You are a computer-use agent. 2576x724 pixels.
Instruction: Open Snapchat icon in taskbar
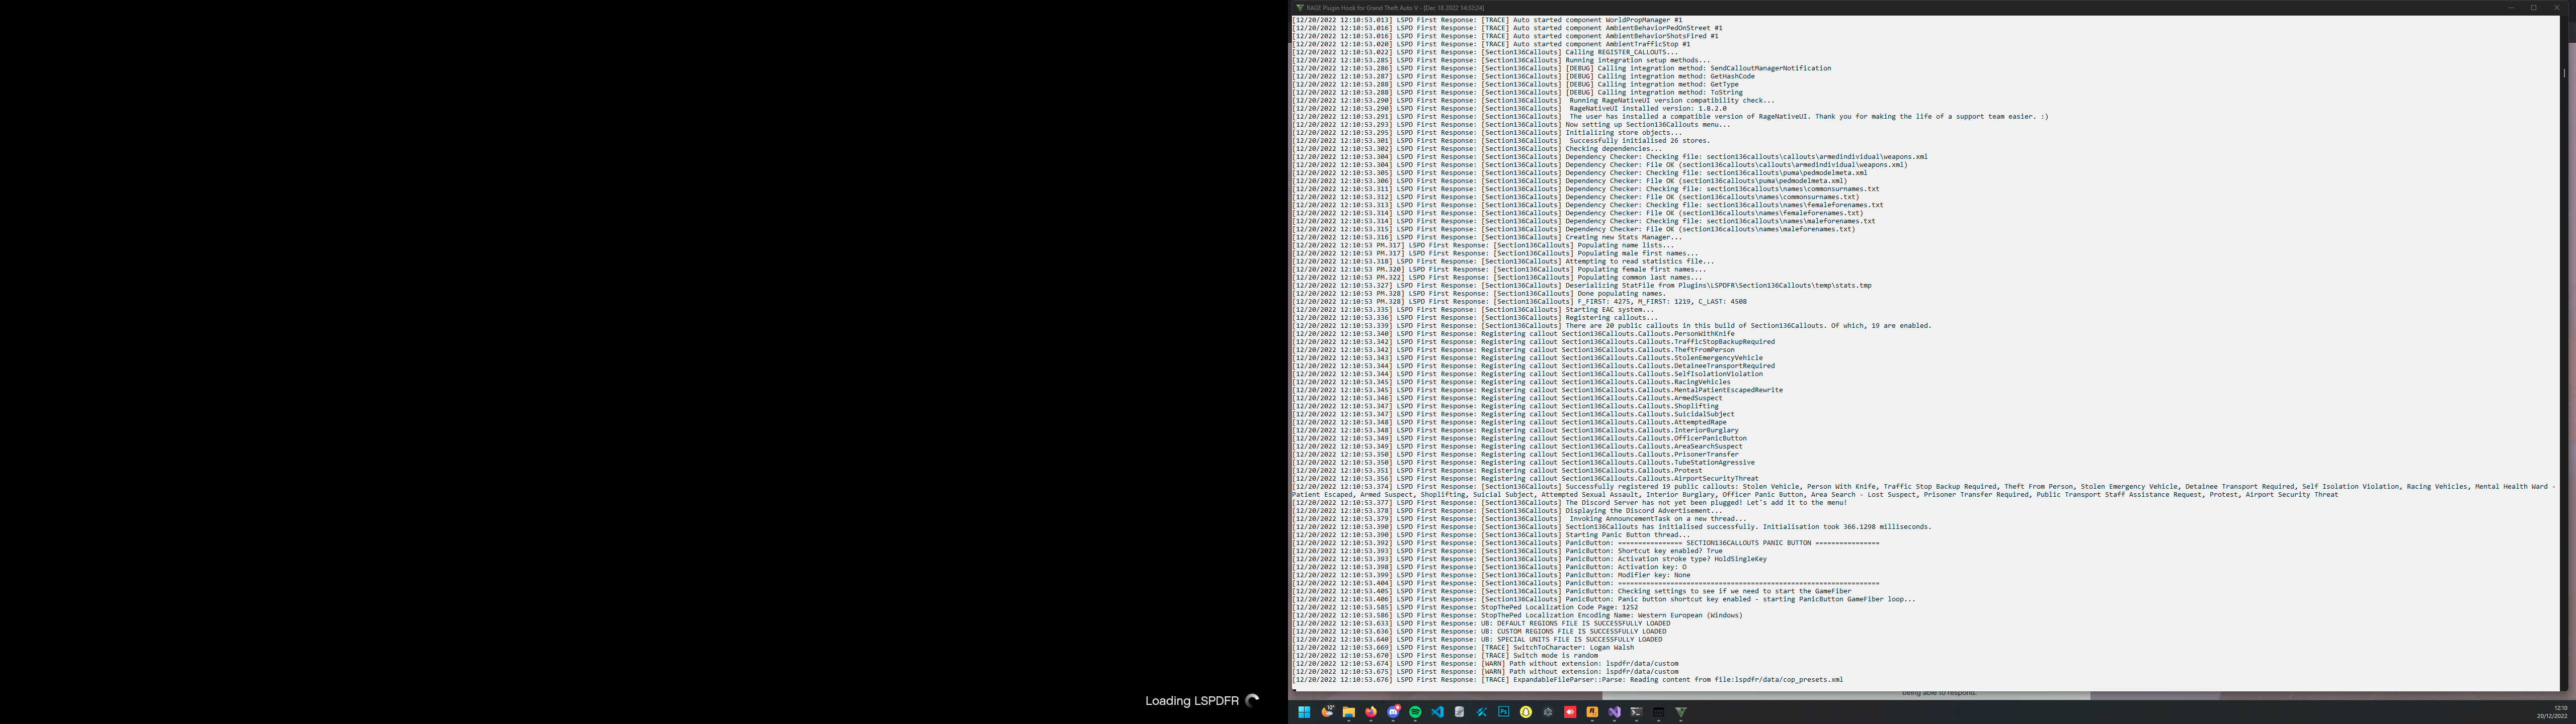click(x=1526, y=712)
